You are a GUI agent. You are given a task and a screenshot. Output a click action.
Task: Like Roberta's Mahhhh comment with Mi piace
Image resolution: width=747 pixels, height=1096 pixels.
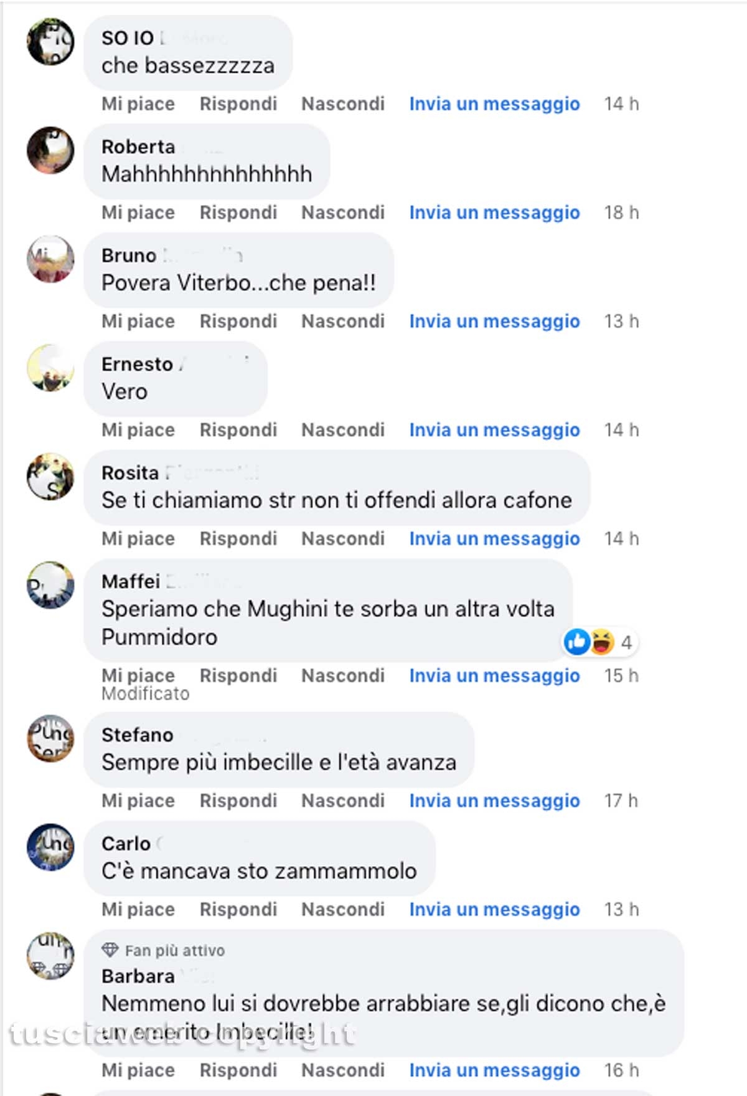pos(138,212)
